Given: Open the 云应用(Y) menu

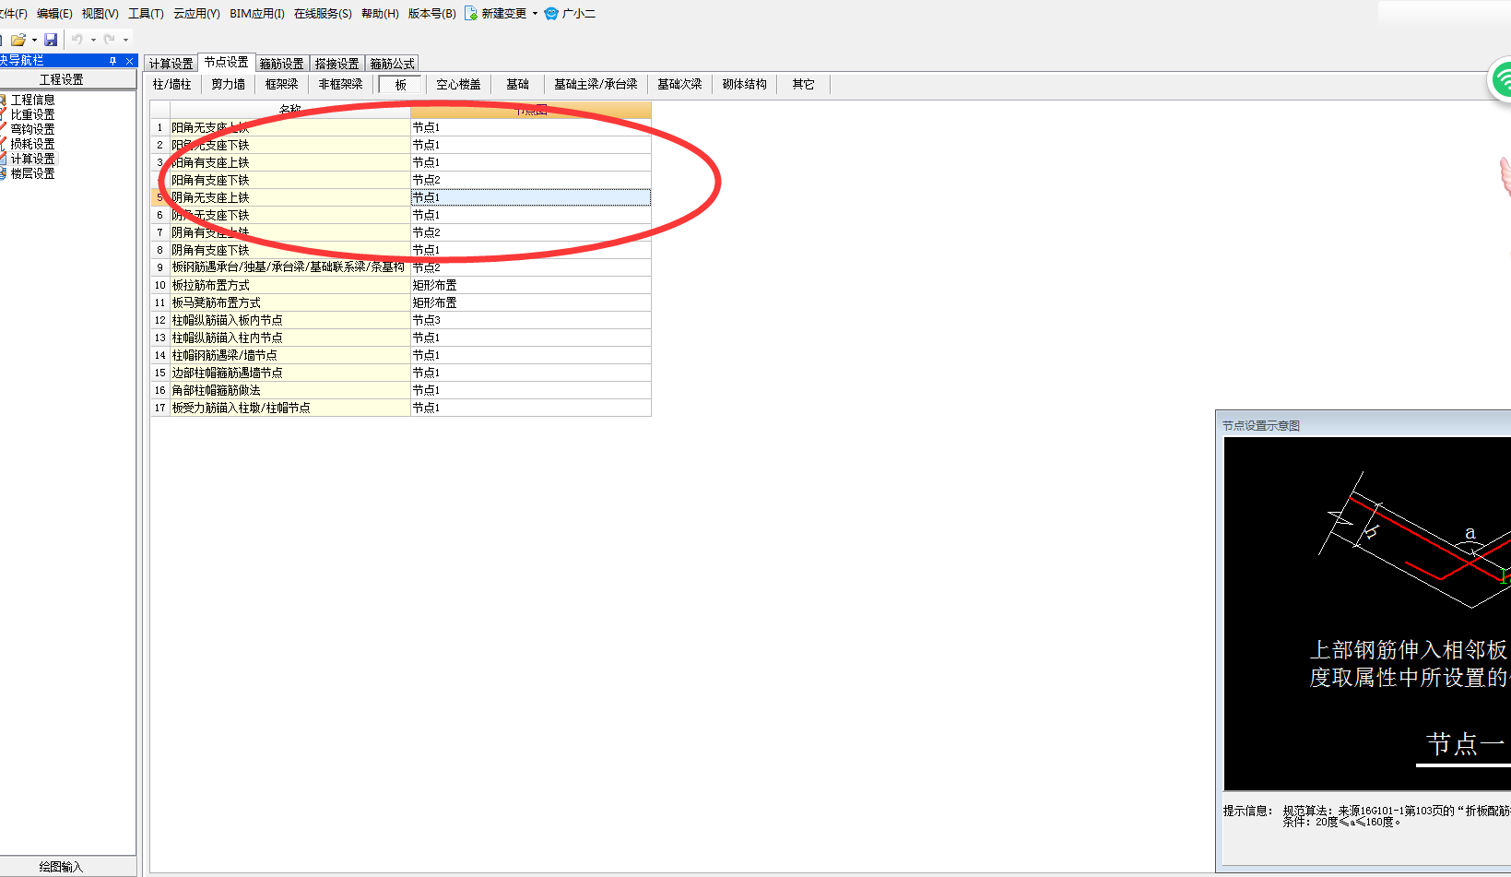Looking at the screenshot, I should point(196,14).
